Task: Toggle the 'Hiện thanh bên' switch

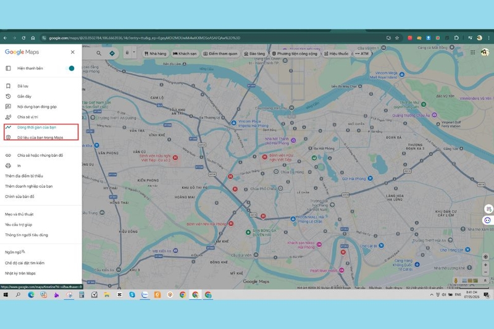Action: 72,69
